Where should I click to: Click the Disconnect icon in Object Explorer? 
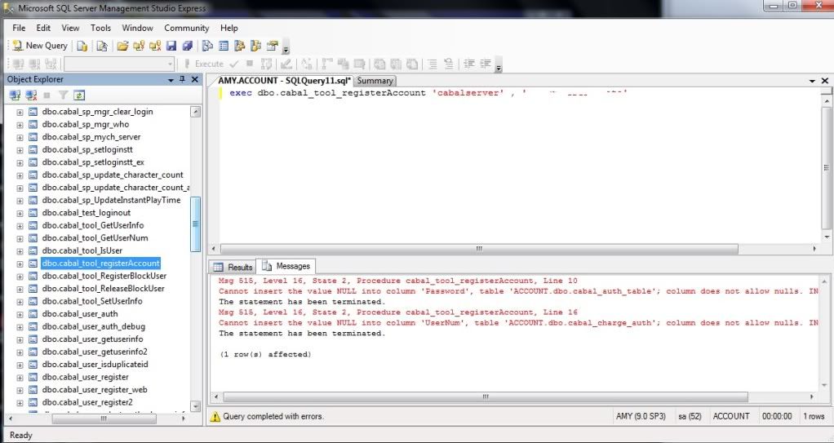pos(31,95)
